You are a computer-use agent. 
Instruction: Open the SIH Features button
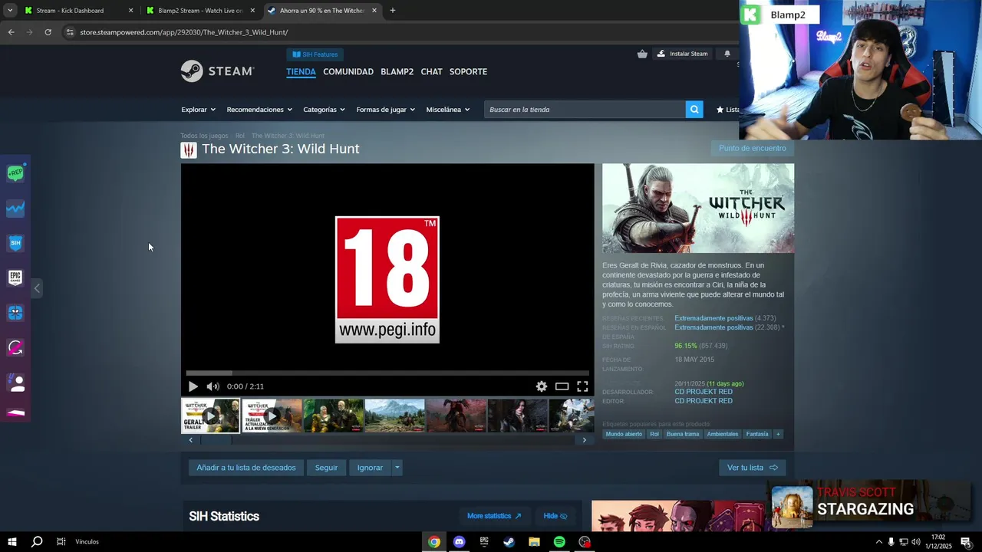click(x=315, y=54)
